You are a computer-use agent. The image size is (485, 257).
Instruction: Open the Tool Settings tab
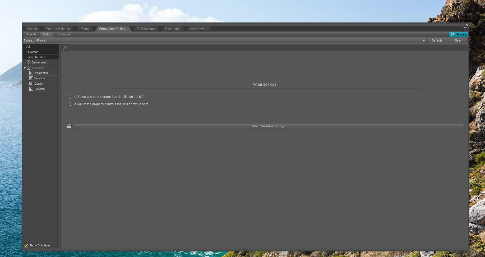146,29
